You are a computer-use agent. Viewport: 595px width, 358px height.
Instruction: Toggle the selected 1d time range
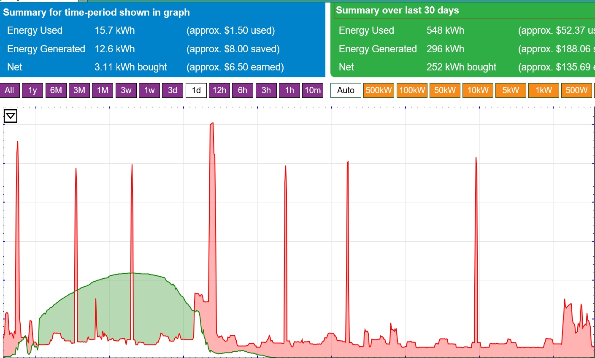[196, 90]
